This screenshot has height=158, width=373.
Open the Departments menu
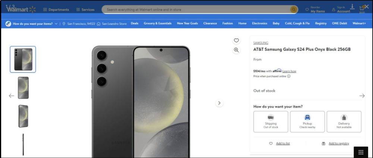pyautogui.click(x=56, y=10)
